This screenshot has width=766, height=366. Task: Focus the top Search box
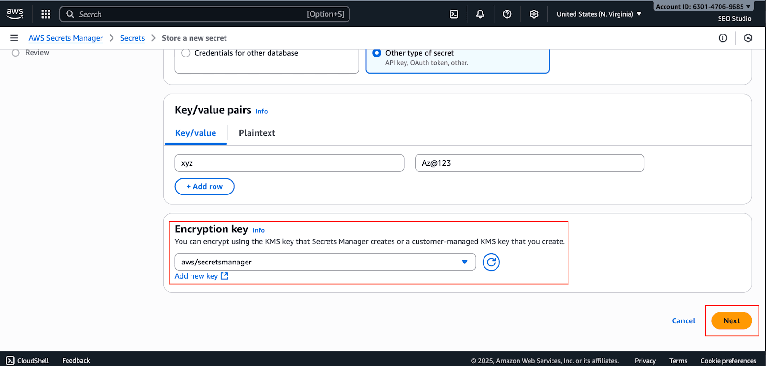[205, 14]
